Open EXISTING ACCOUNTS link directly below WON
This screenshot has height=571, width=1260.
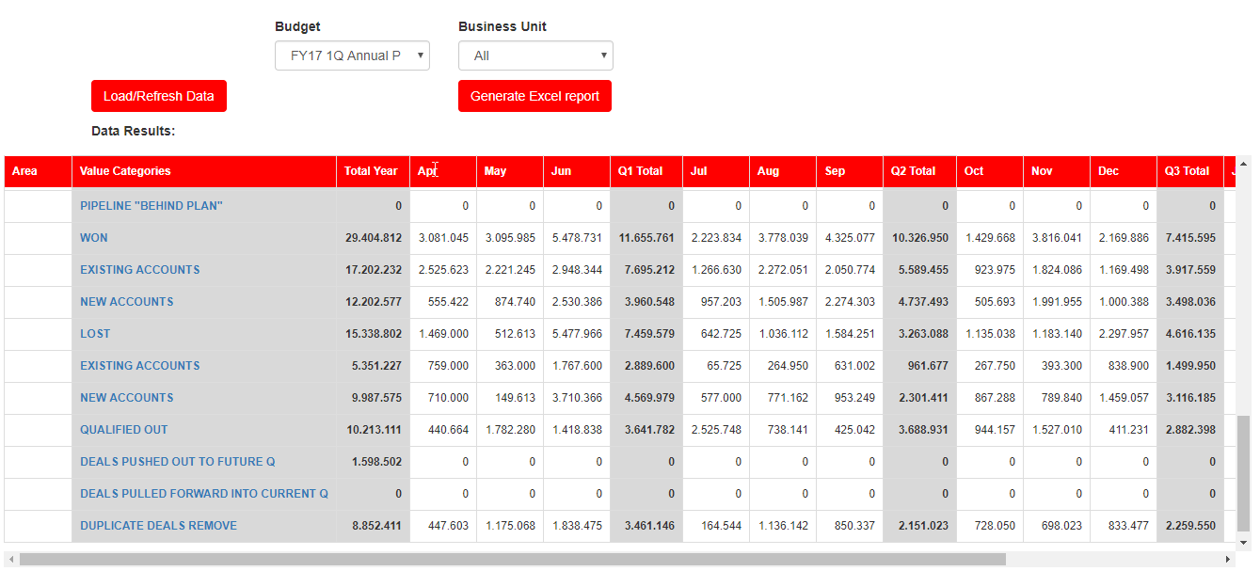[x=140, y=270]
